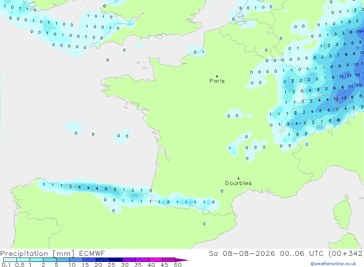
Task: Click the legend scale label 30
Action: tap(124, 265)
